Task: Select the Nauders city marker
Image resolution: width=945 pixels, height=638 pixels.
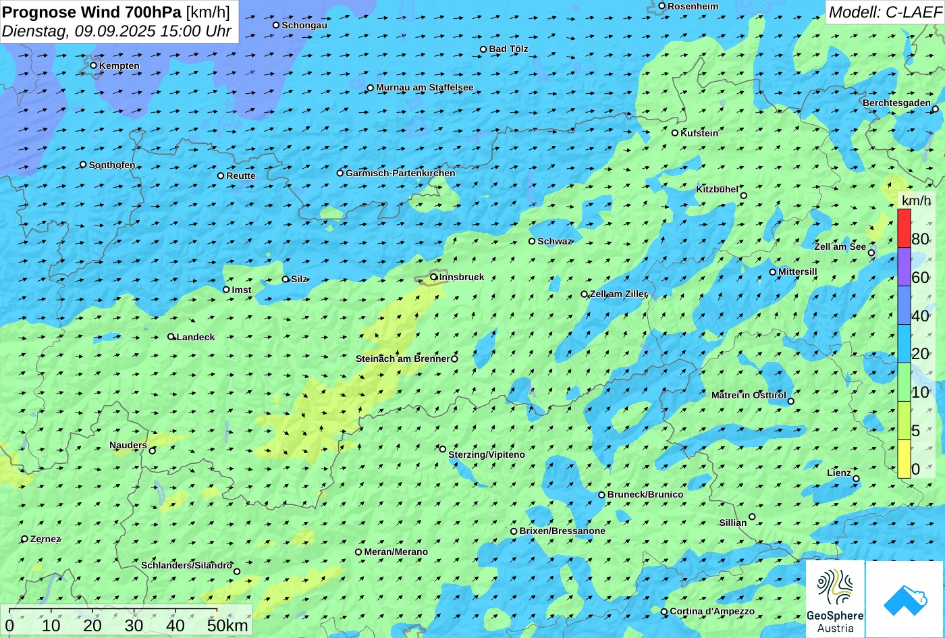Action: tap(153, 451)
